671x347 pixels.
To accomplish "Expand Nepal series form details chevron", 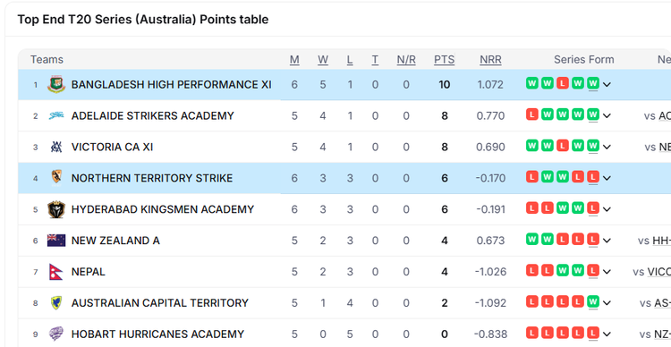I will point(607,272).
